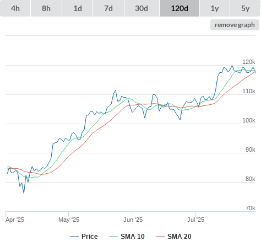Screen dimensions: 261x251
Task: Switch to the 8h range tab
Action: (x=46, y=8)
